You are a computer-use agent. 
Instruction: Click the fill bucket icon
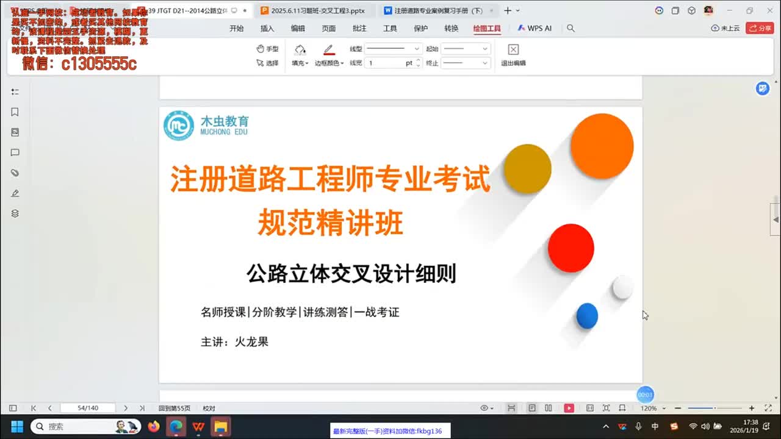coord(300,49)
